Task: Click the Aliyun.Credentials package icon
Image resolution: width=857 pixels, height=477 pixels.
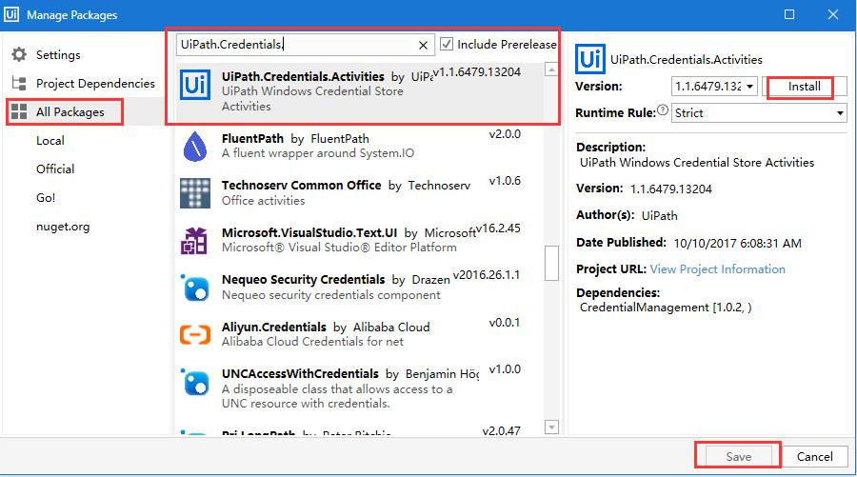Action: pos(195,335)
